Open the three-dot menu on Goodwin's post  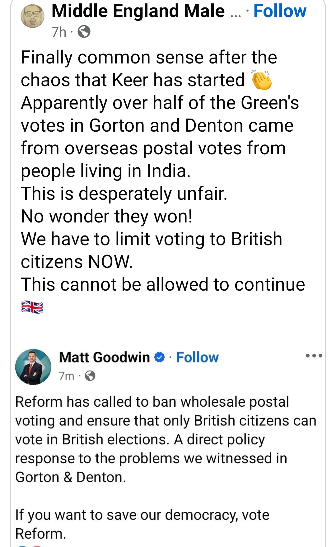[314, 356]
